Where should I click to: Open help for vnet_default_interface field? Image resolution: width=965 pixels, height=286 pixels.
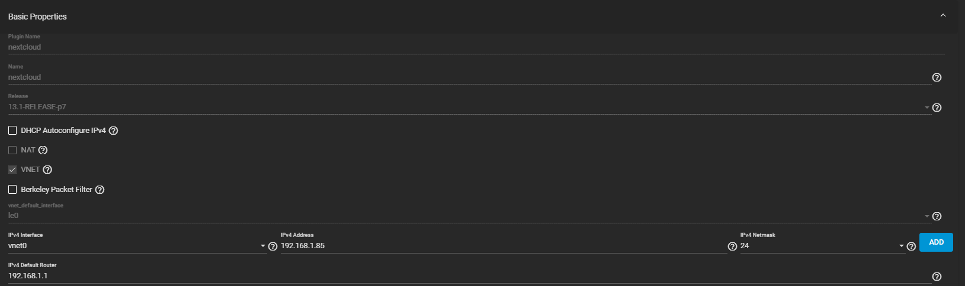tap(937, 216)
